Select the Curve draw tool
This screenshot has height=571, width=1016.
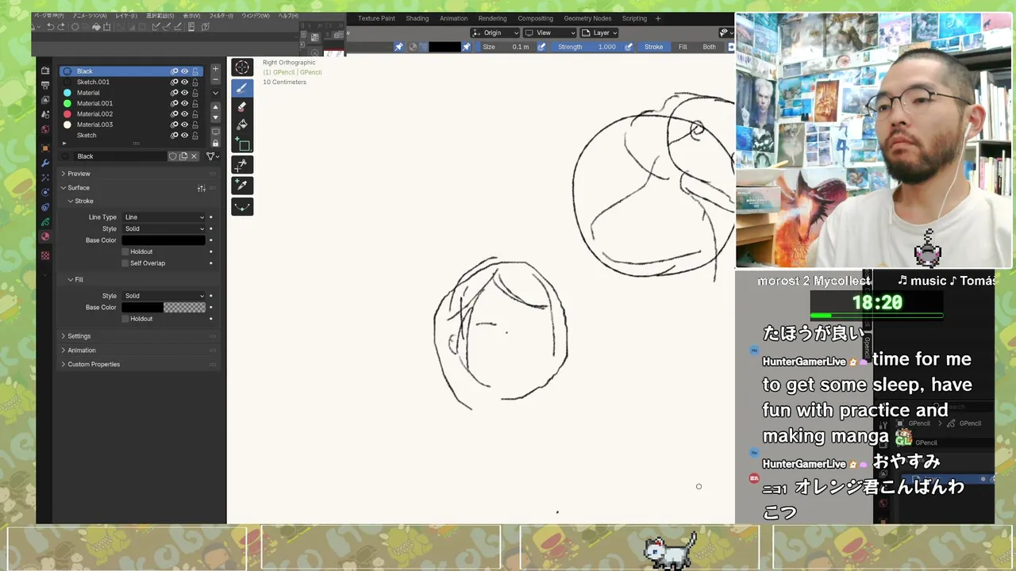tap(242, 206)
